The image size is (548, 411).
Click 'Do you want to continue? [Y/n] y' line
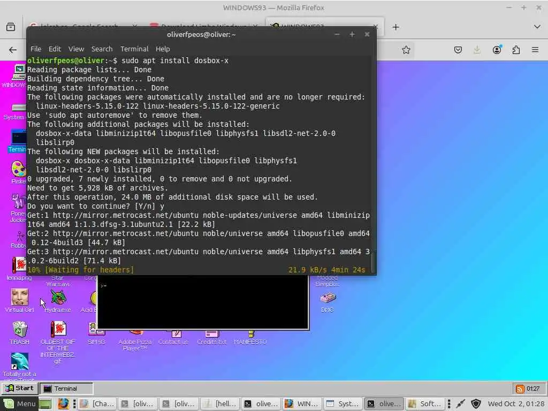96,206
